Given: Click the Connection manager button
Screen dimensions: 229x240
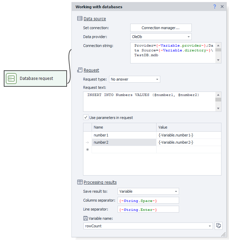Looking at the screenshot, I should (161, 28).
